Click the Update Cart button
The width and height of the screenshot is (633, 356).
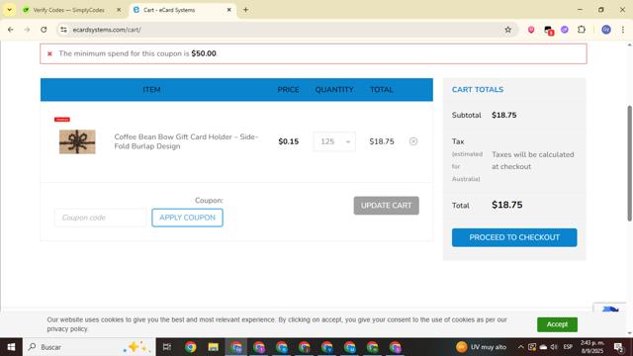point(387,206)
